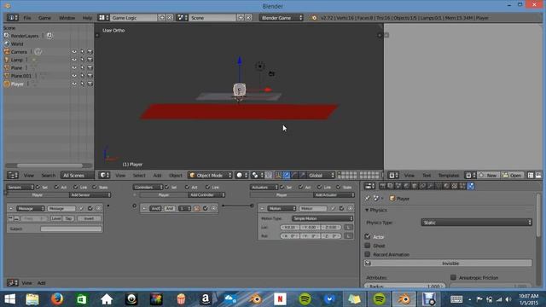The width and height of the screenshot is (546, 307).
Task: Toggle viewport visibility eye for Plane.001
Action: click(74, 76)
